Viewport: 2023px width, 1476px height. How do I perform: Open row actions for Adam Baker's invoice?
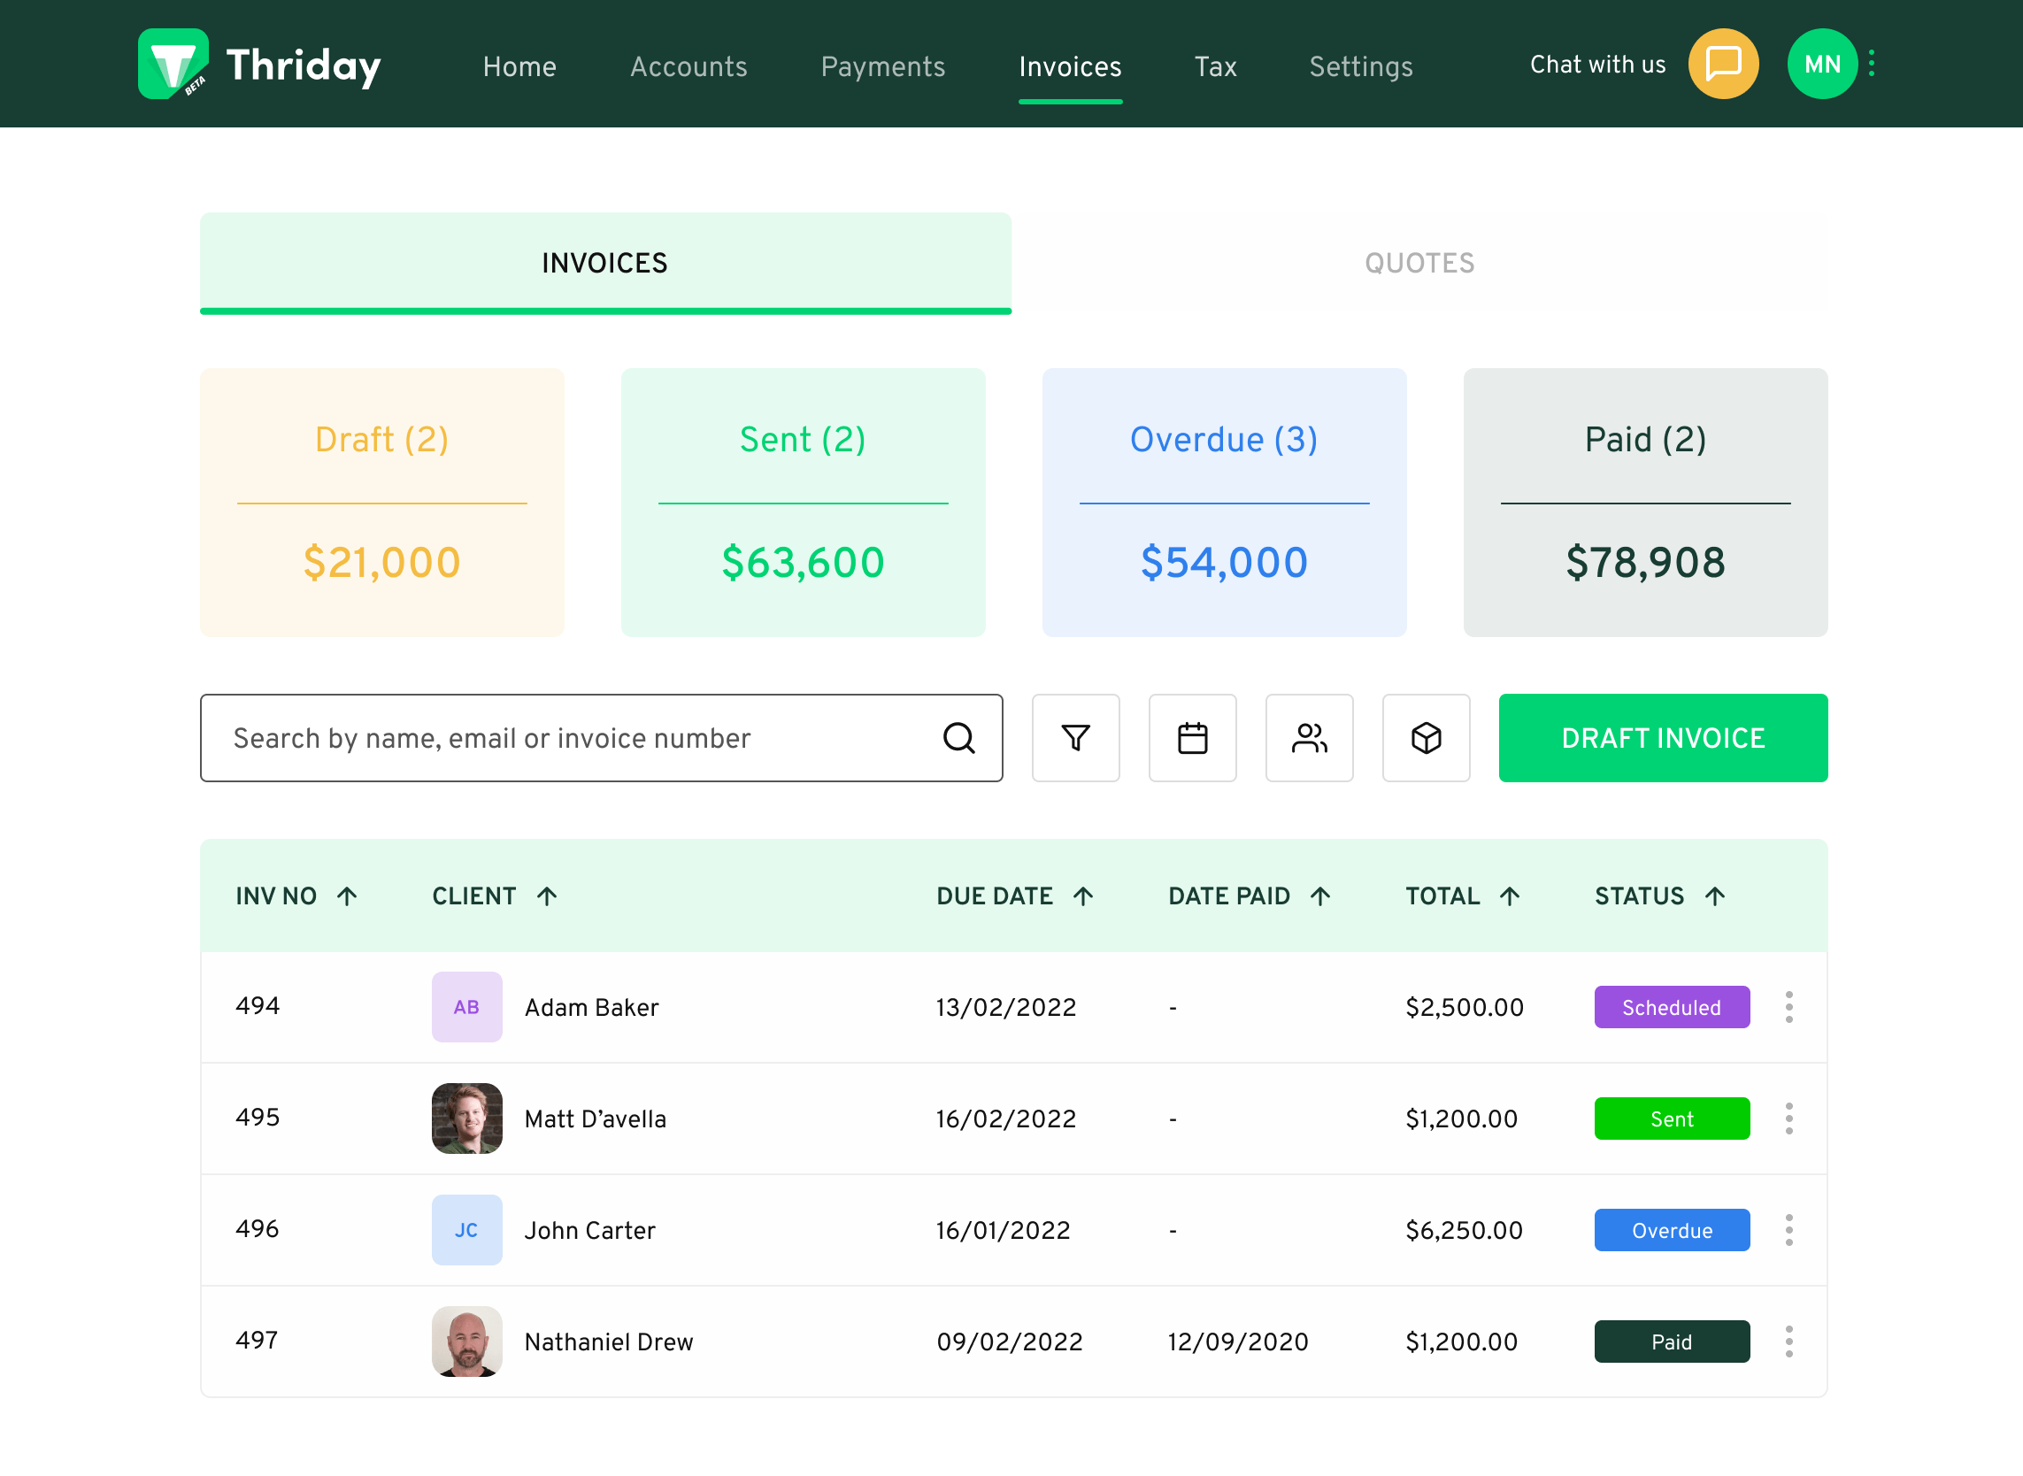1788,1007
